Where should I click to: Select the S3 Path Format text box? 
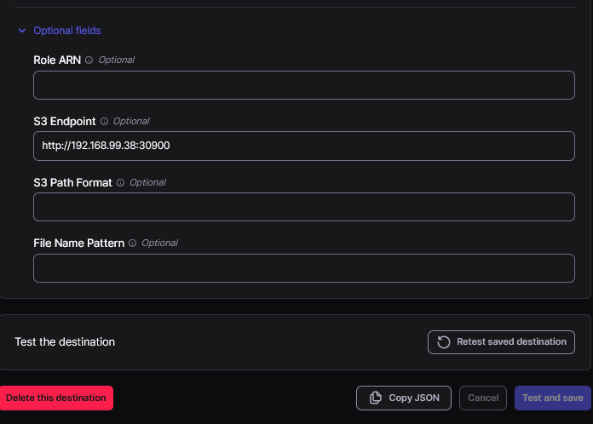pos(303,207)
